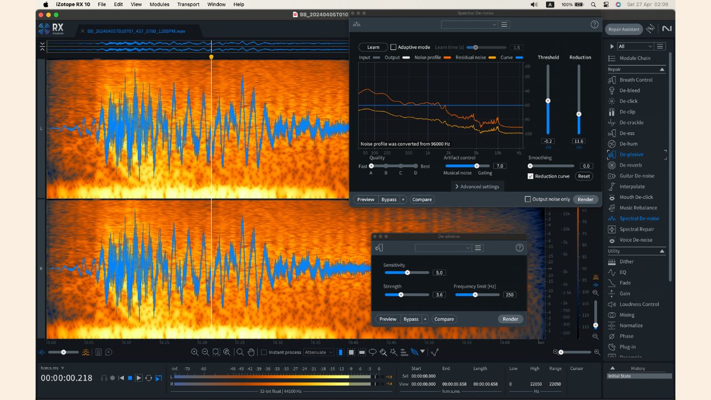Open the Modules menu
711x400 pixels.
click(159, 4)
